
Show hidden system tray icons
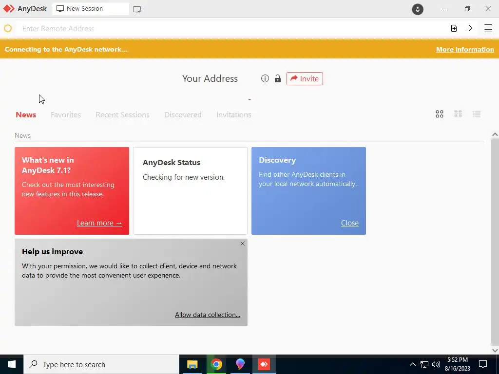point(412,364)
